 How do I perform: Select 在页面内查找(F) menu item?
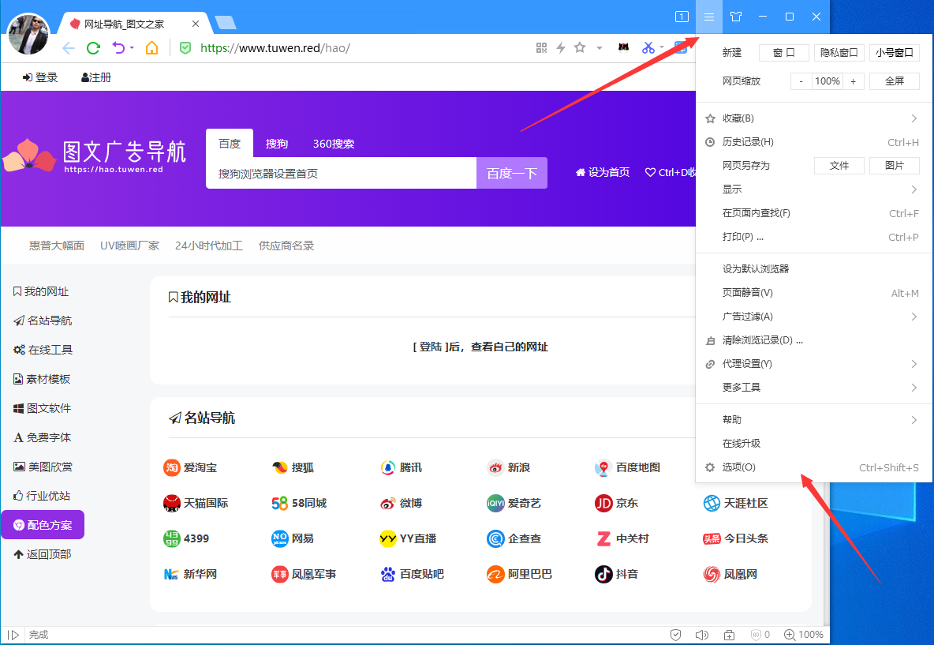(813, 213)
